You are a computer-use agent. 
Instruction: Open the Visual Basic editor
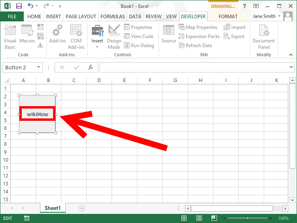[10, 37]
